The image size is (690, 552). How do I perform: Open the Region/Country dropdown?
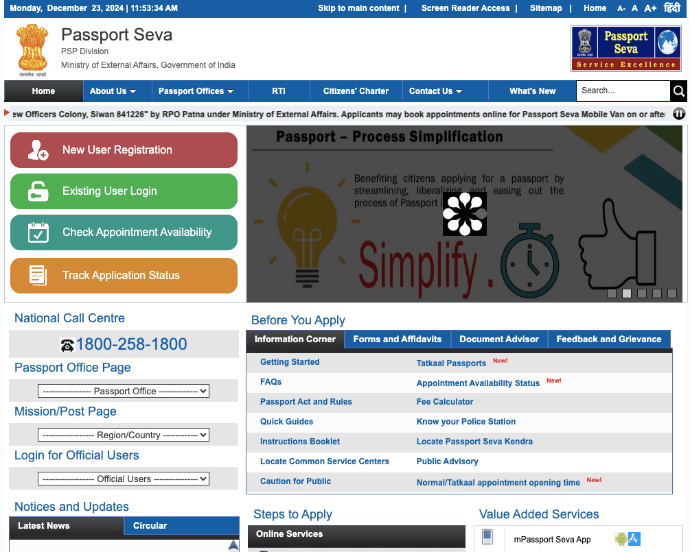(124, 435)
